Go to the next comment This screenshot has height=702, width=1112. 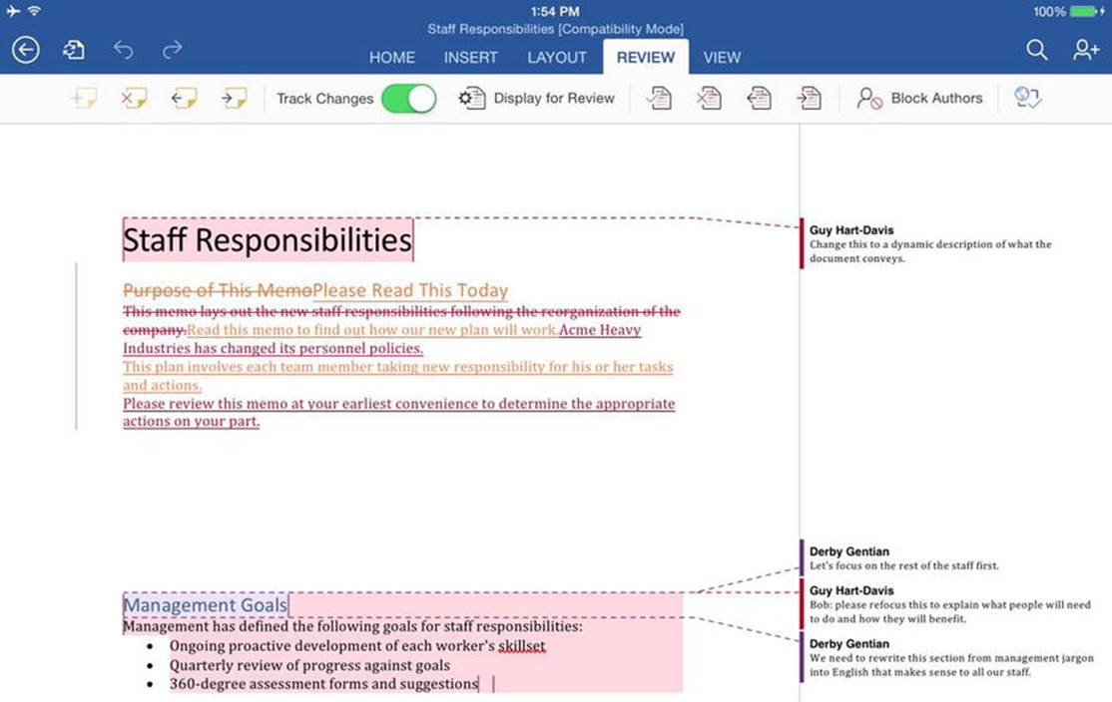click(x=234, y=98)
